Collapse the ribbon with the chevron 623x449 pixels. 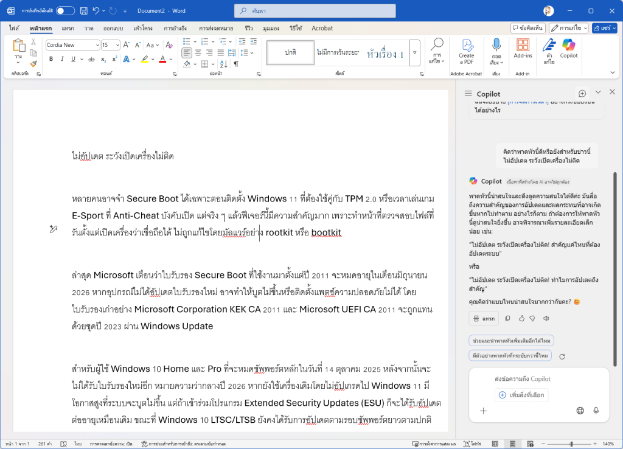613,73
